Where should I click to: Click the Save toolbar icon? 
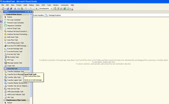tap(8, 9)
